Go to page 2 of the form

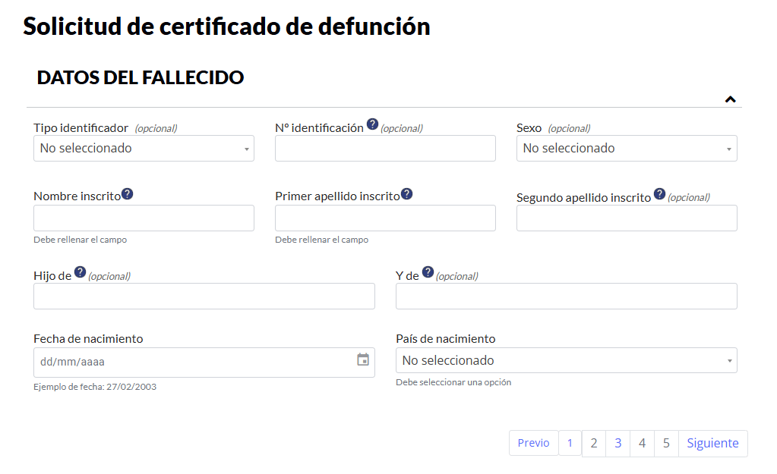tap(593, 443)
